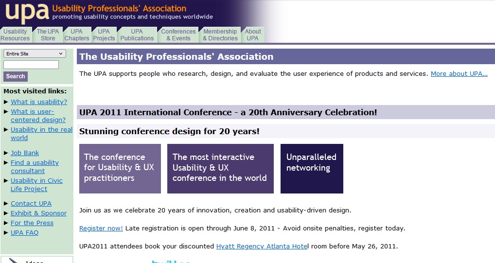Click the conference for Usability & UX practitioners box
This screenshot has width=495, height=263.
click(120, 169)
